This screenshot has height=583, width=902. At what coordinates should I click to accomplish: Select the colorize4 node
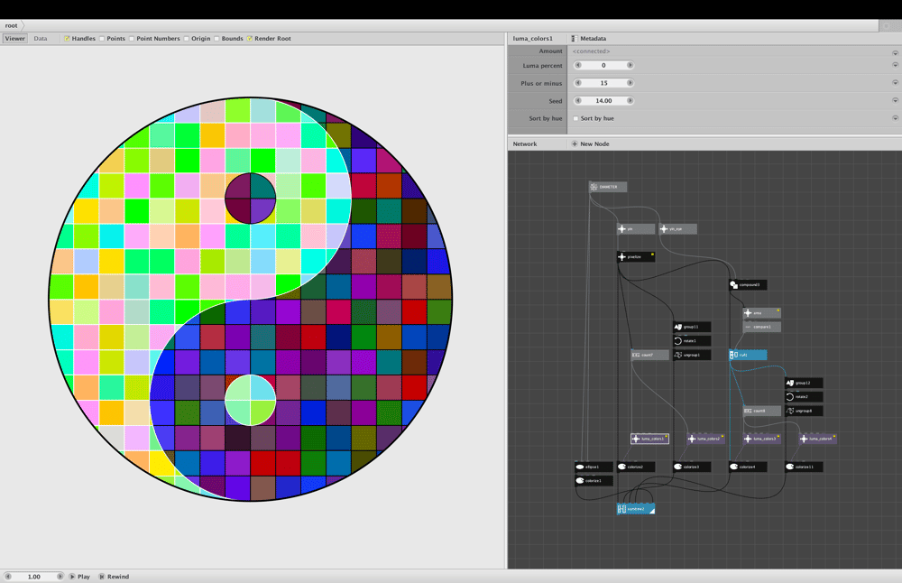pyautogui.click(x=748, y=467)
